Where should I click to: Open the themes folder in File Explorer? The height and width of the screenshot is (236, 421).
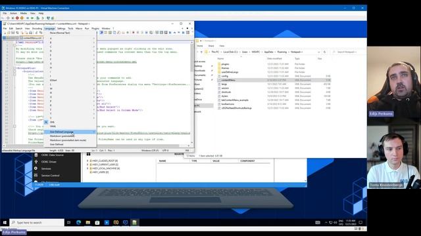(x=225, y=68)
